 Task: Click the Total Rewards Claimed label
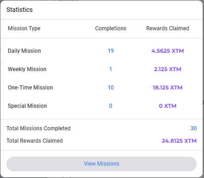coord(34,141)
